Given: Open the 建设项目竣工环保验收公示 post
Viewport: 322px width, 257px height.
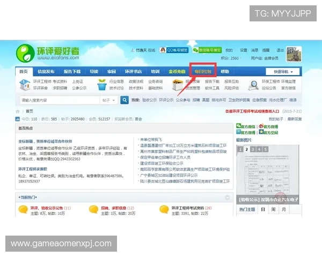Looking at the screenshot, I should [x=162, y=163].
